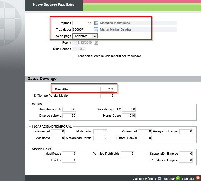Screen dimensions: 201x181
Task: Select the Nuevo Devengo Paga Extra tab
Action: point(54,5)
